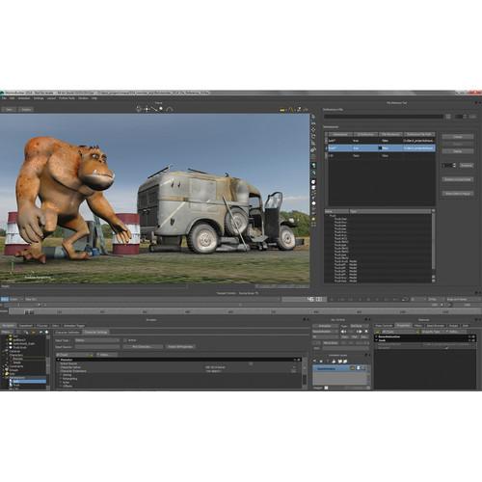The width and height of the screenshot is (482, 482).
Task: Undock the Navigator panel with its header icon
Action: point(304,319)
